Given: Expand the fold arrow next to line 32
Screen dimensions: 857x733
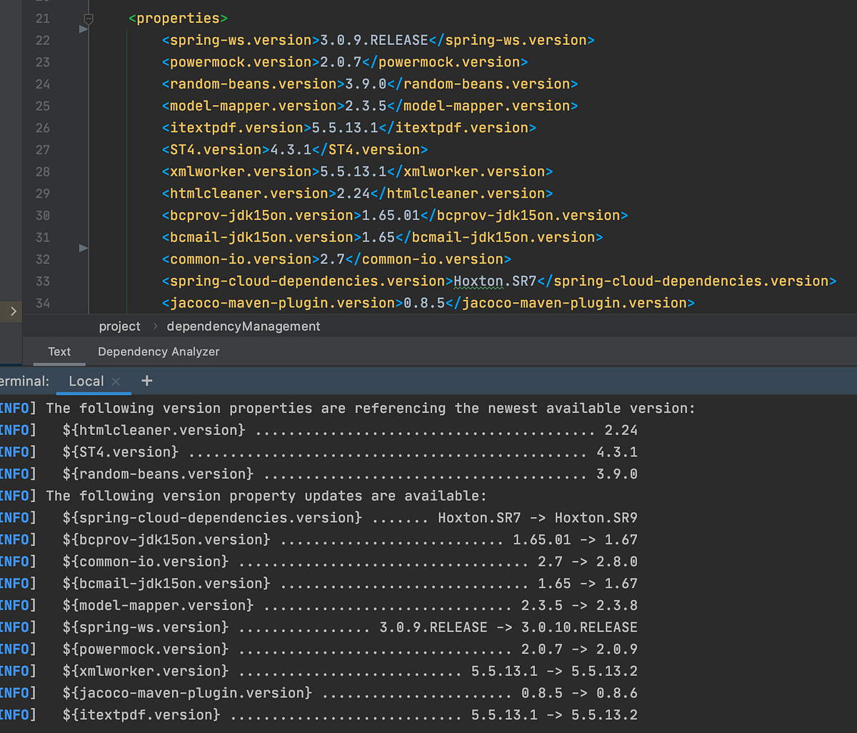Looking at the screenshot, I should [84, 248].
